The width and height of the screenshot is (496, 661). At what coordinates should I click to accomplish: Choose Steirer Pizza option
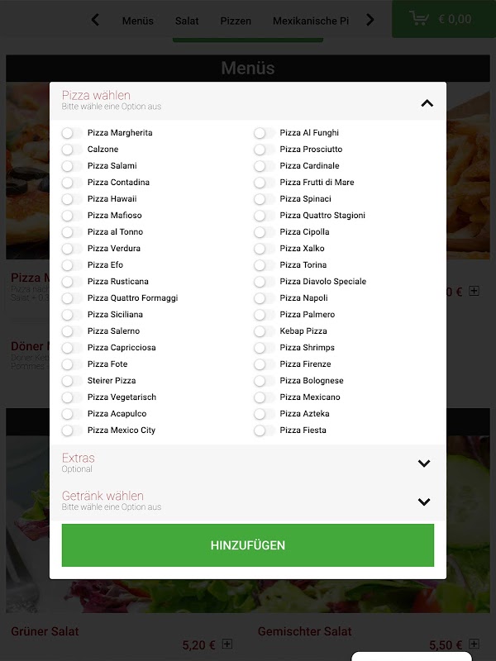[x=73, y=381]
